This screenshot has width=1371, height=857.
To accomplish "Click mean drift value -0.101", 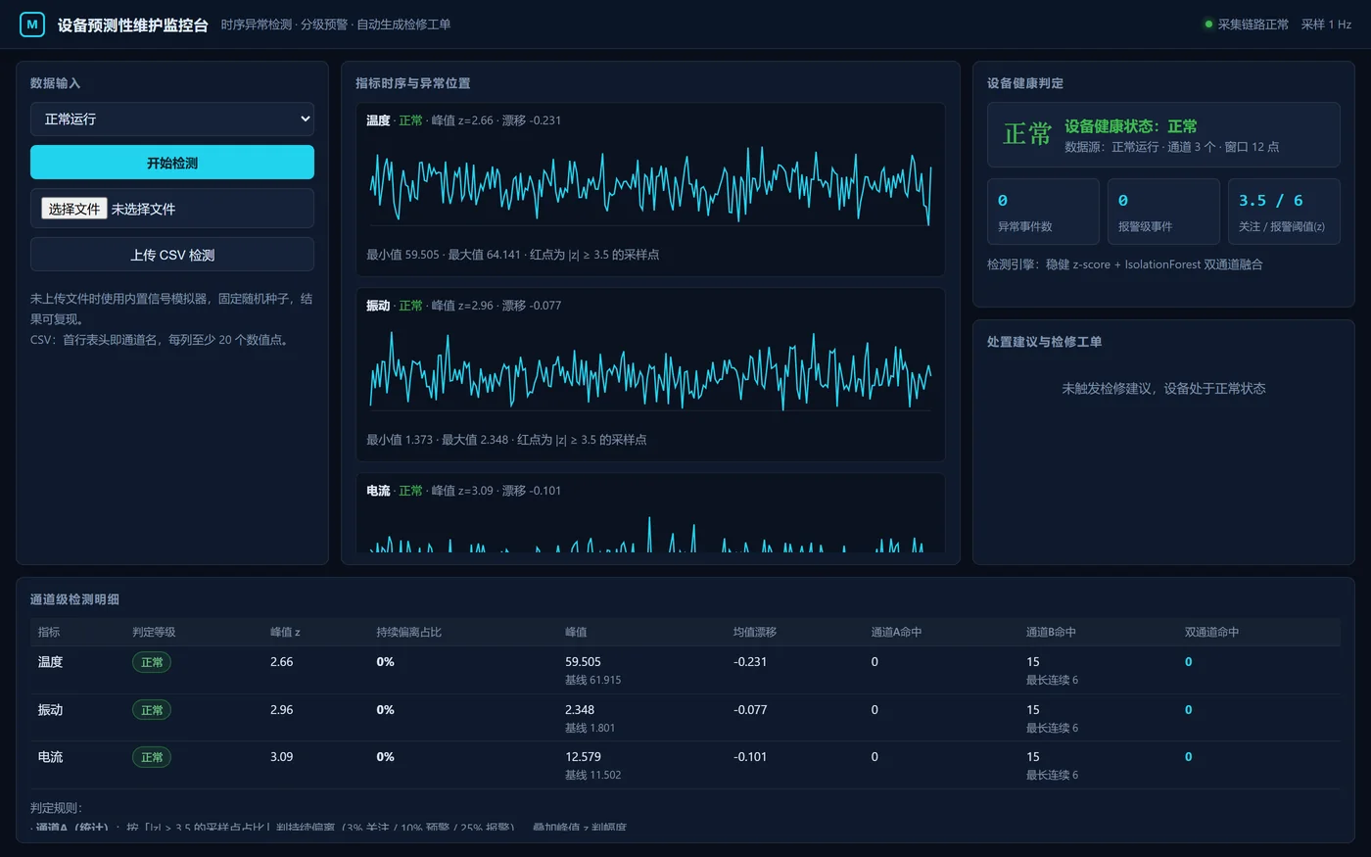I will coord(751,757).
